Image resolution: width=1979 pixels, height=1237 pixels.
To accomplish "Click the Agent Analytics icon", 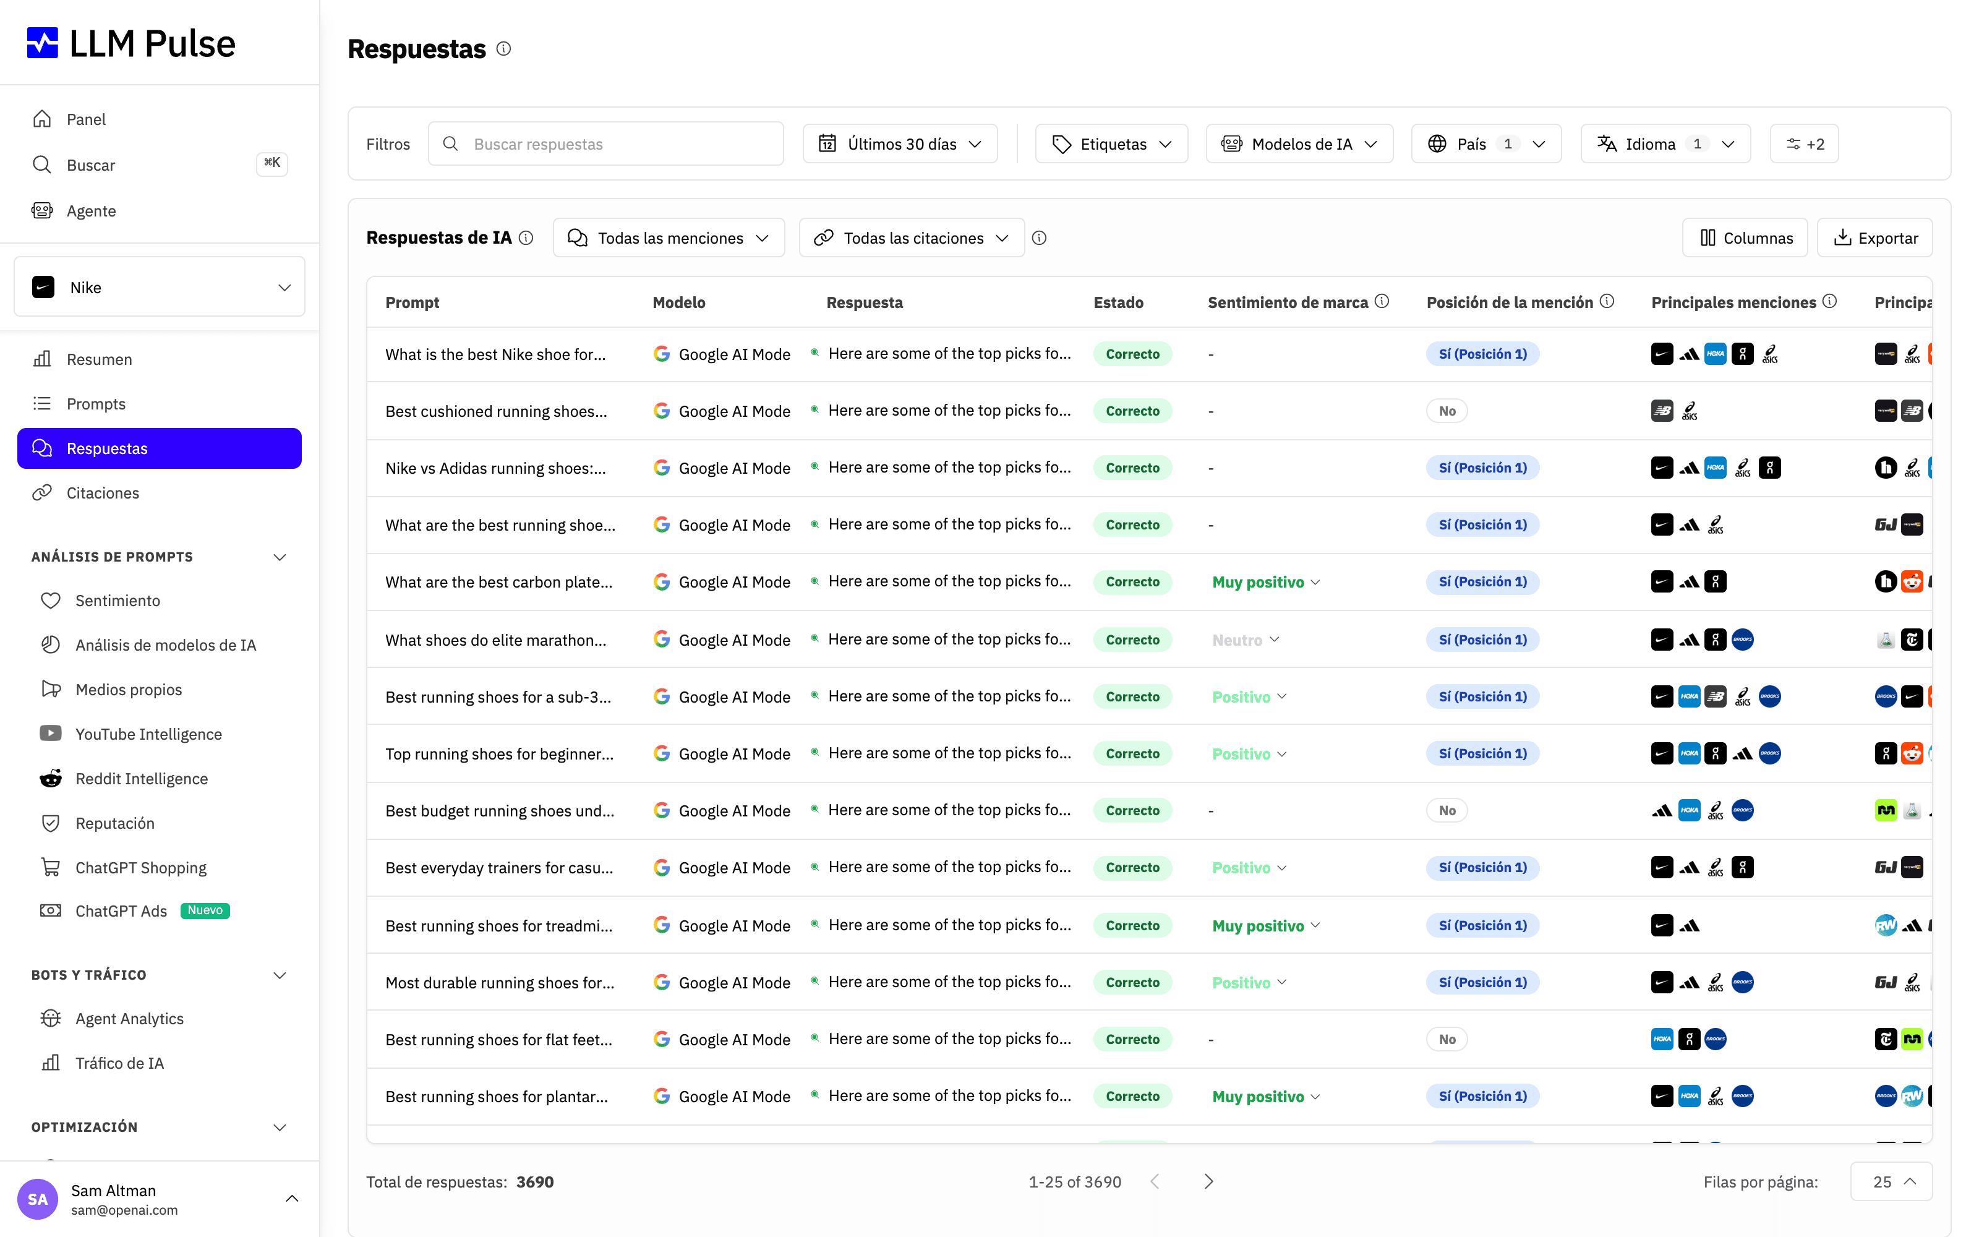I will pos(51,1019).
